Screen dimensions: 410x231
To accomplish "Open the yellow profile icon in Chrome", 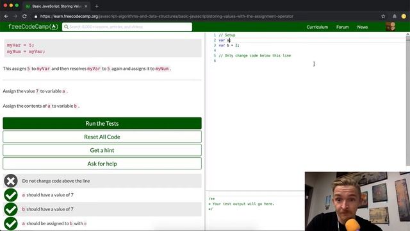I will click(404, 16).
